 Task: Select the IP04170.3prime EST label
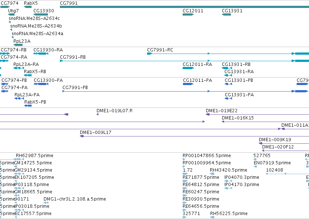[x=242, y=185]
